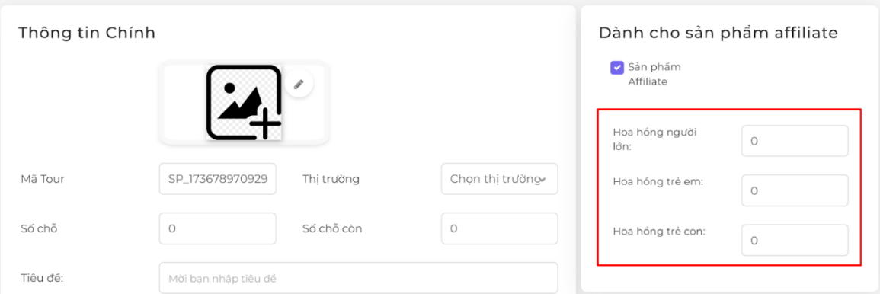
Task: Click the Tiêu đề title input field
Action: [x=359, y=278]
